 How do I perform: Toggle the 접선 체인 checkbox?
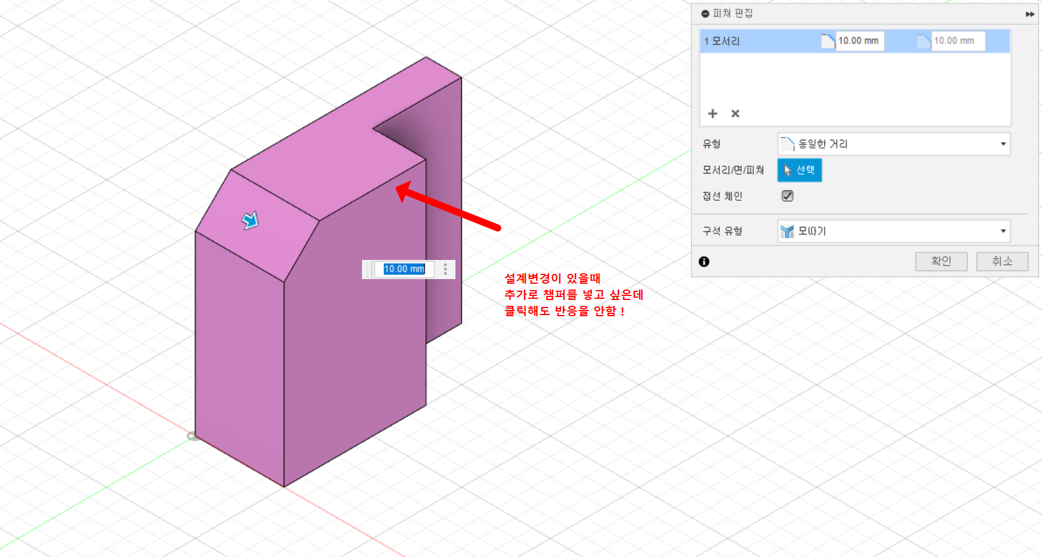click(x=787, y=196)
